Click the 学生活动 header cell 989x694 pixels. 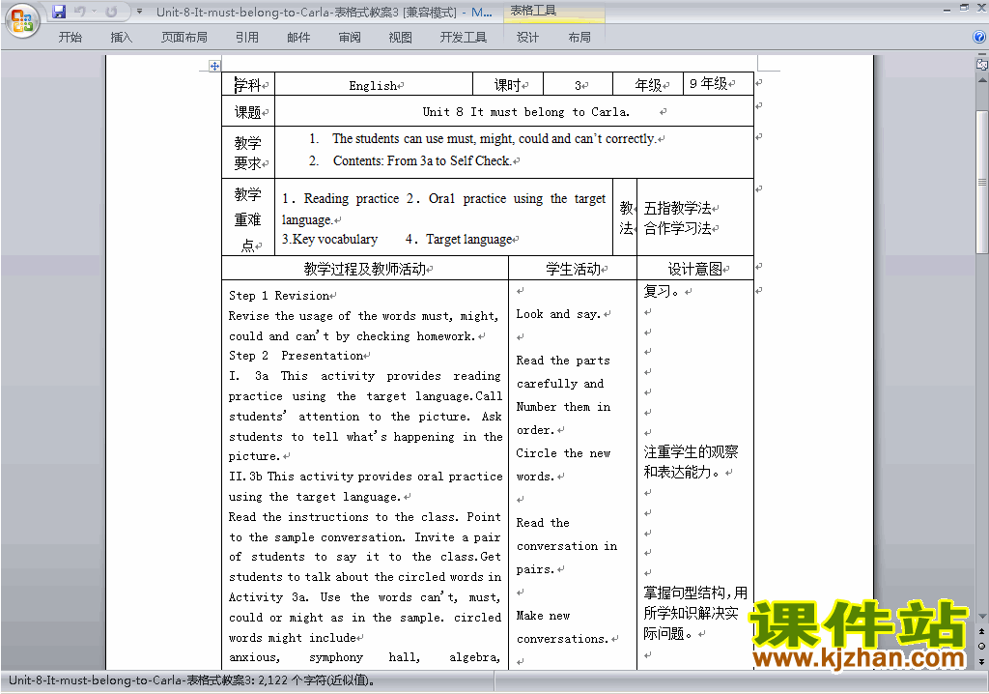tap(573, 269)
